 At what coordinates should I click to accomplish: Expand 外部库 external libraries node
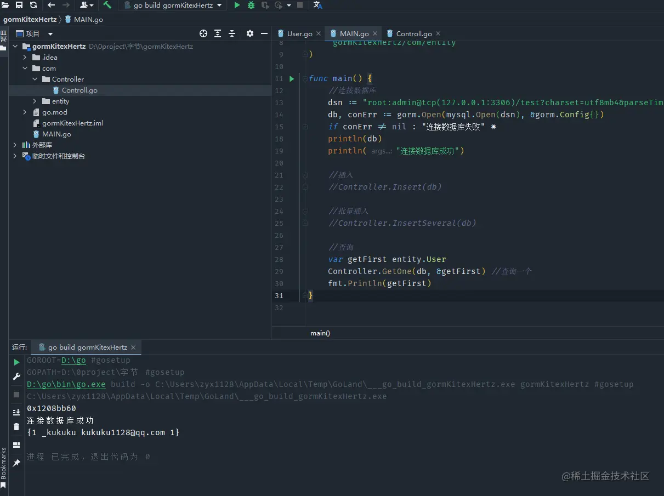15,145
